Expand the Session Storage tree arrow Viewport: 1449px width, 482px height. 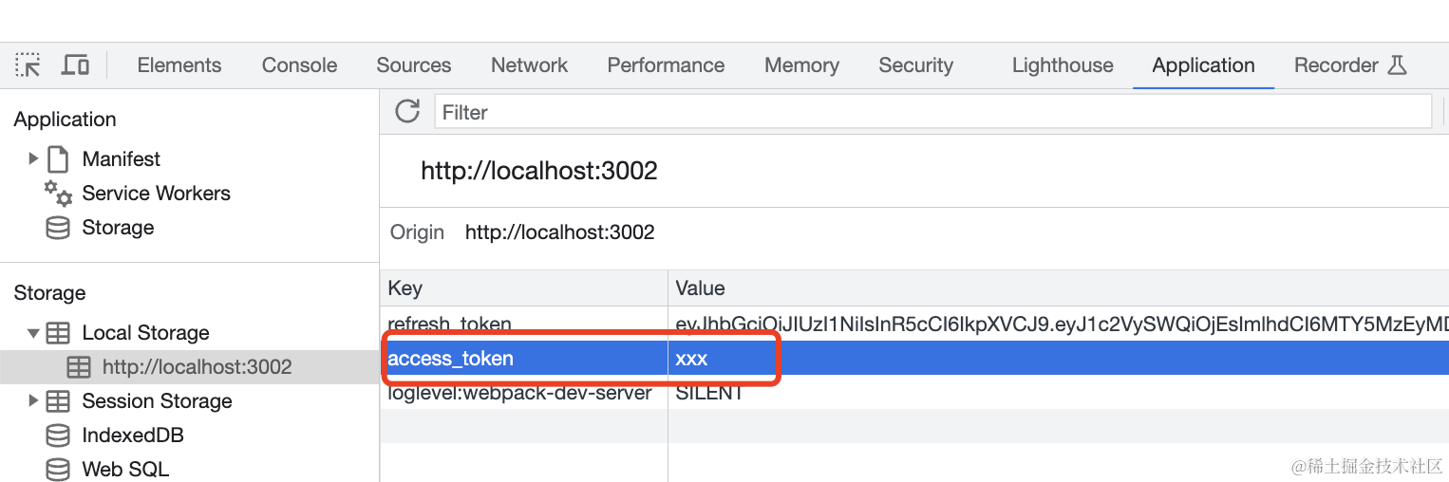33,400
